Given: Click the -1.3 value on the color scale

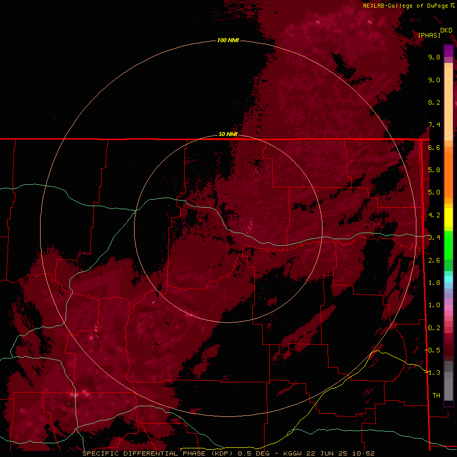Looking at the screenshot, I should tap(433, 373).
